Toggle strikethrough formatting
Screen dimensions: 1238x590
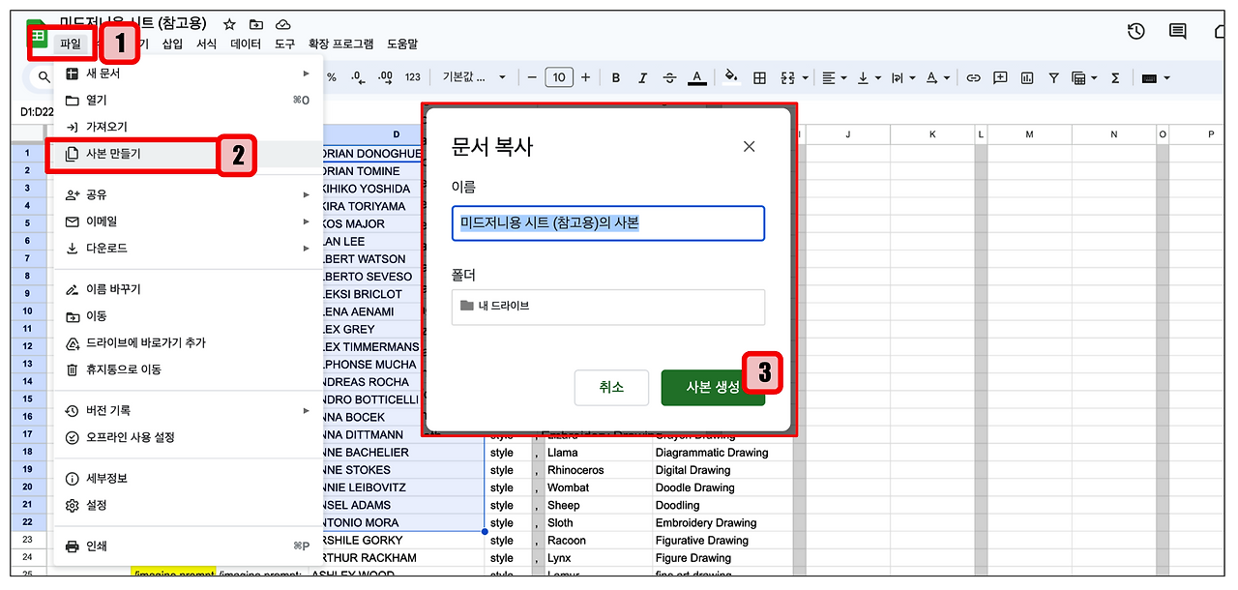669,77
